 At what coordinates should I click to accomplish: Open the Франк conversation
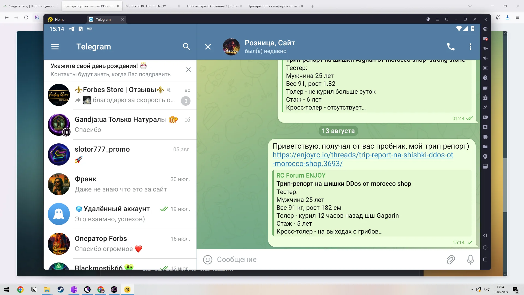pyautogui.click(x=120, y=184)
